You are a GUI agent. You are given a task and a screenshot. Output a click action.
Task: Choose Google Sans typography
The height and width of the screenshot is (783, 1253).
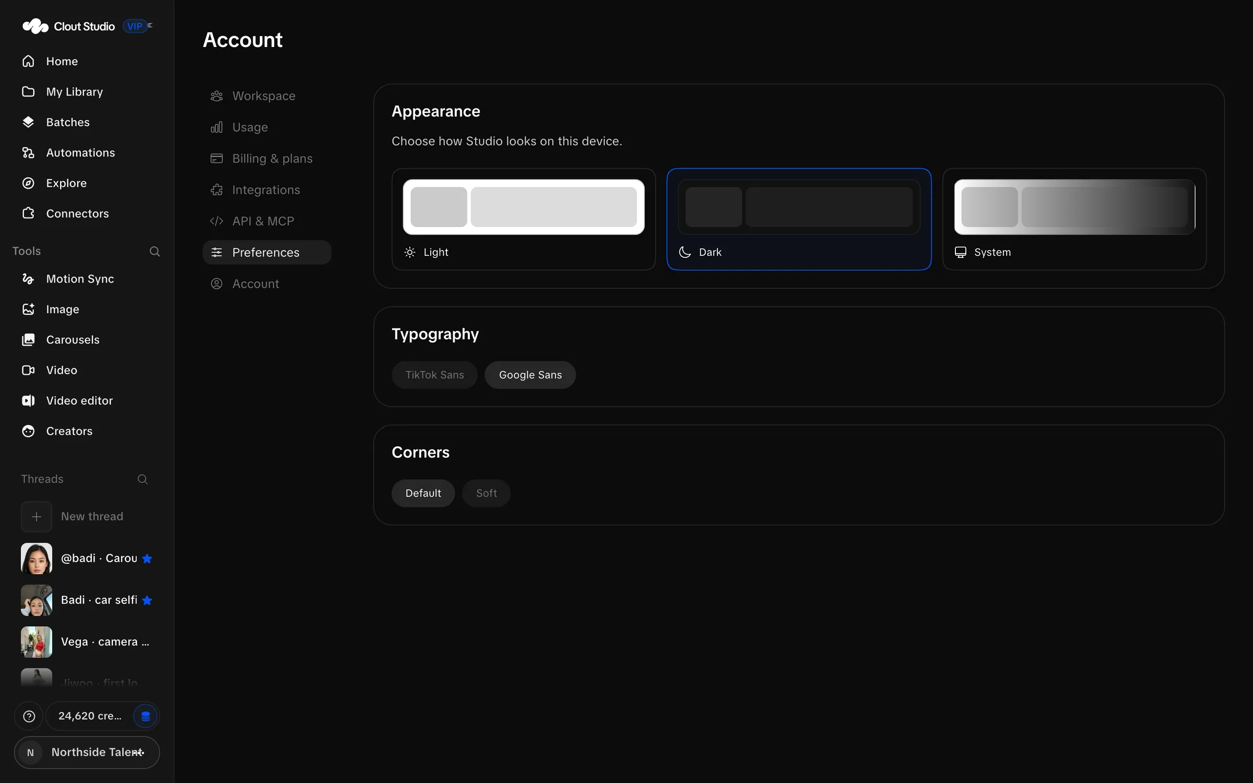pyautogui.click(x=530, y=375)
